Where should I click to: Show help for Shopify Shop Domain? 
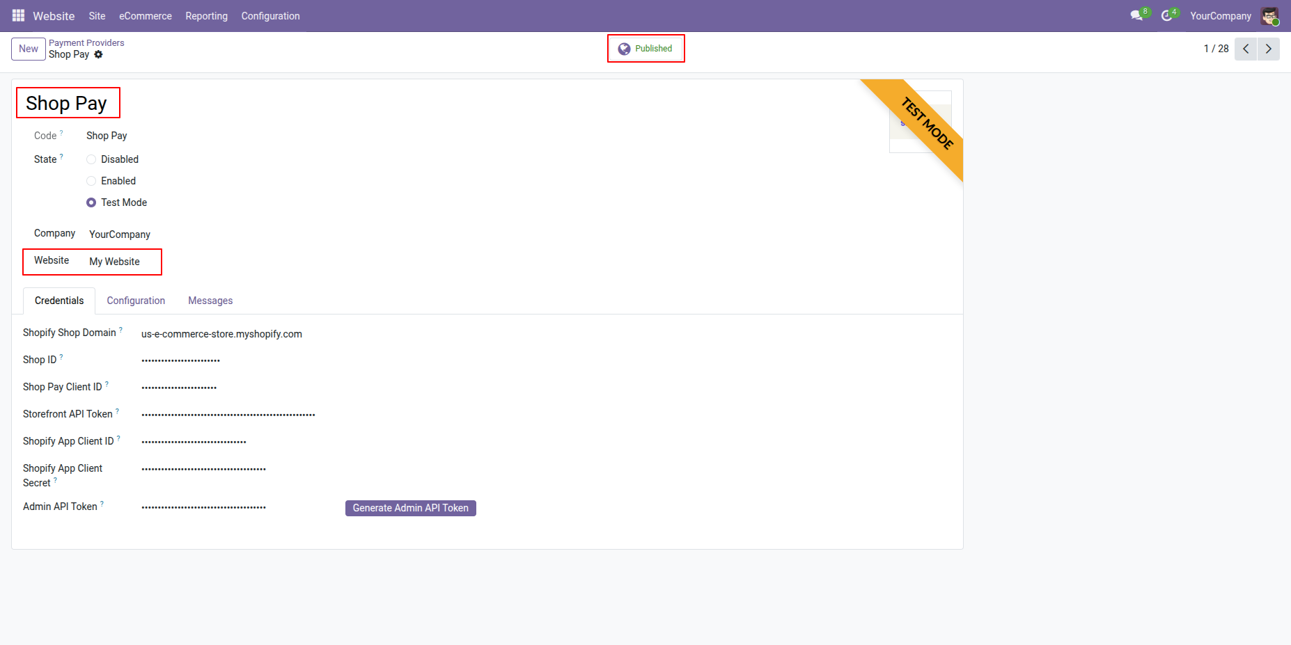[120, 330]
